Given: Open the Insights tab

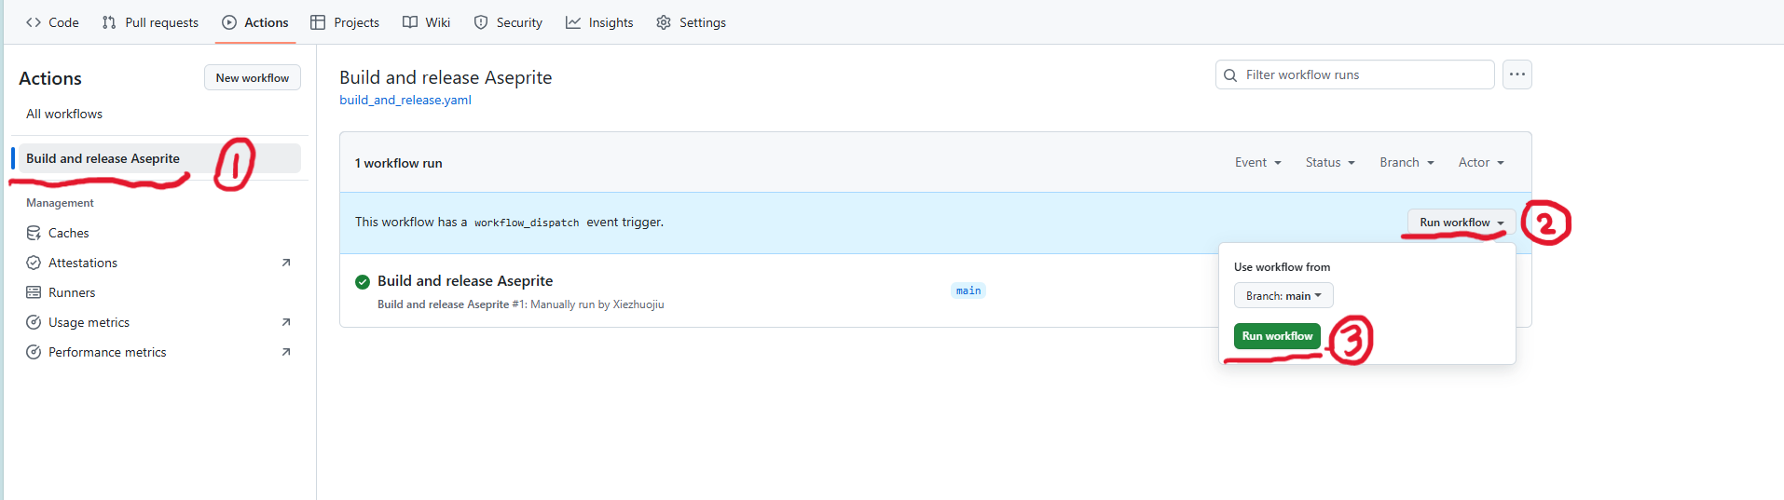Looking at the screenshot, I should tap(599, 22).
